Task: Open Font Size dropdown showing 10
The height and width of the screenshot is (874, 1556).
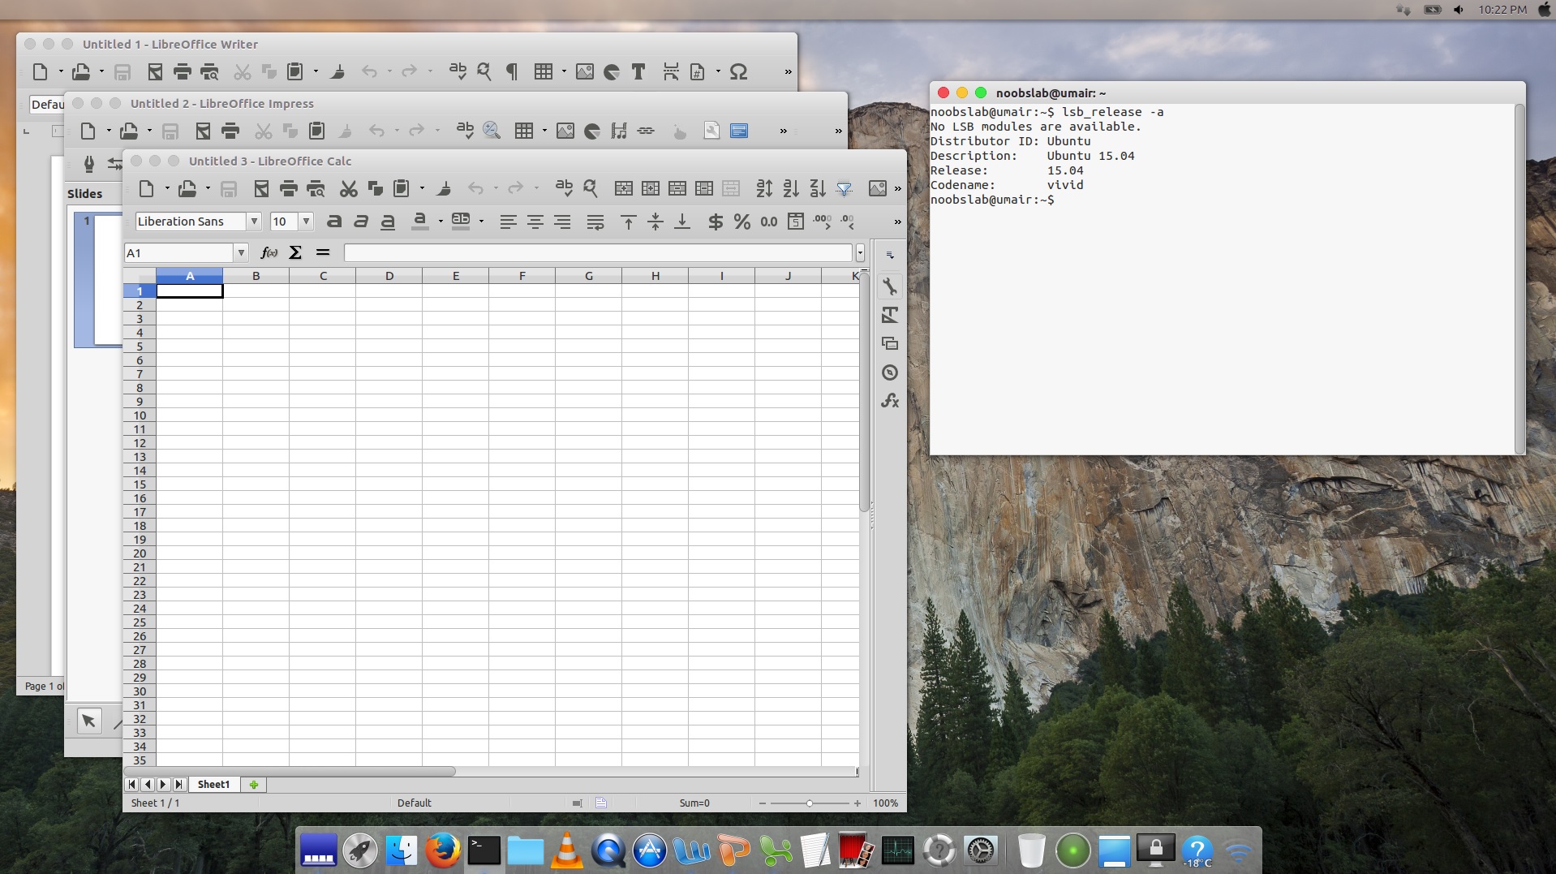Action: click(306, 222)
